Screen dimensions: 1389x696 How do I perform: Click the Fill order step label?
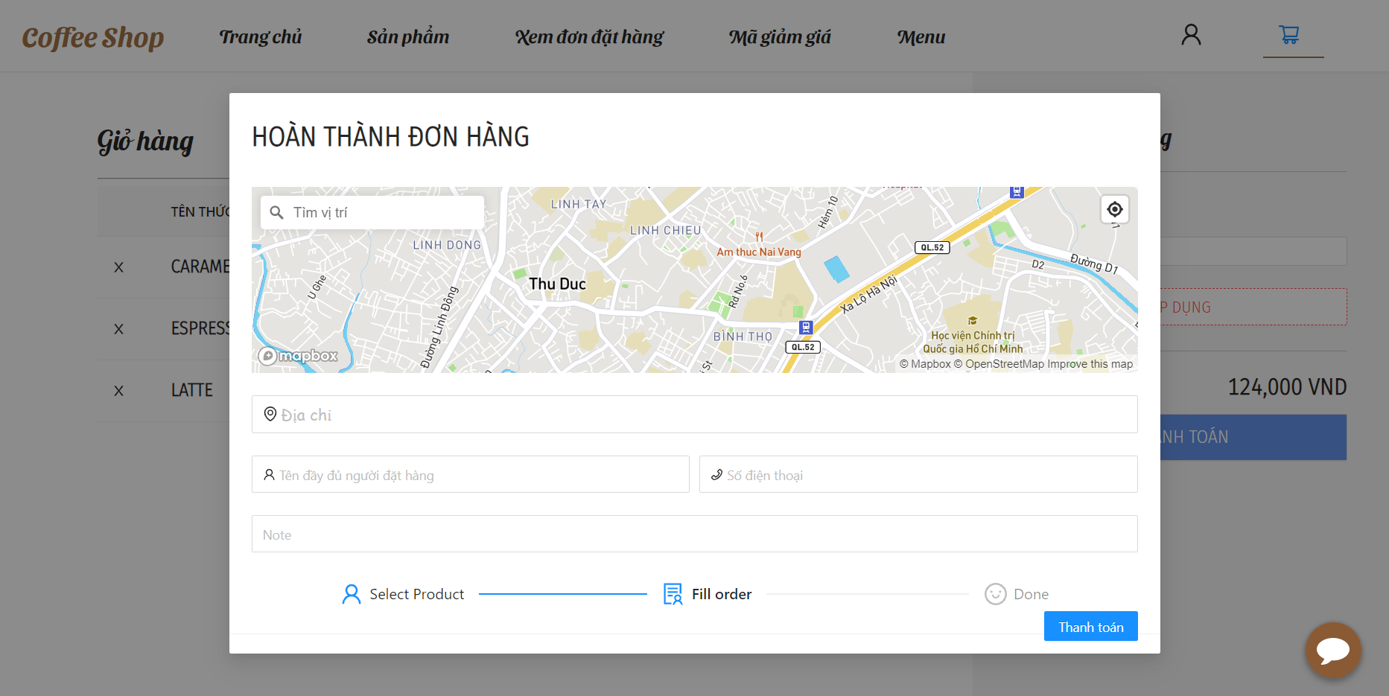coord(722,594)
